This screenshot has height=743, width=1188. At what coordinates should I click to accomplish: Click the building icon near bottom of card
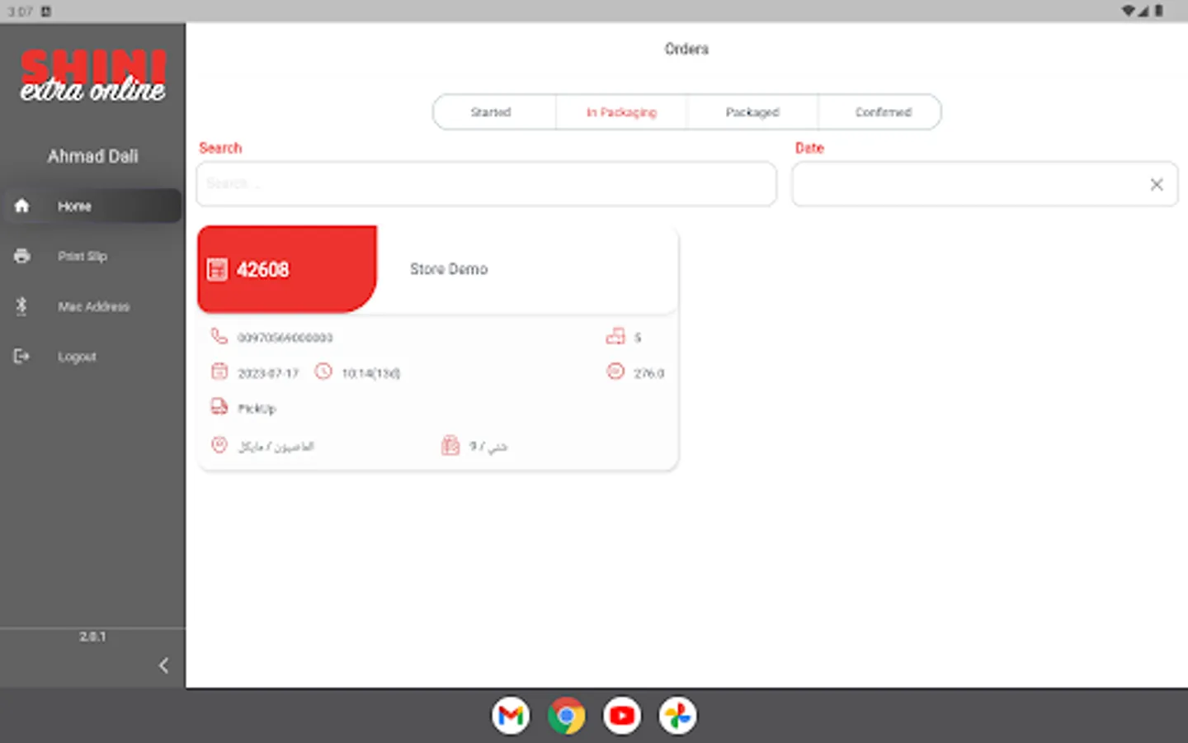[450, 446]
